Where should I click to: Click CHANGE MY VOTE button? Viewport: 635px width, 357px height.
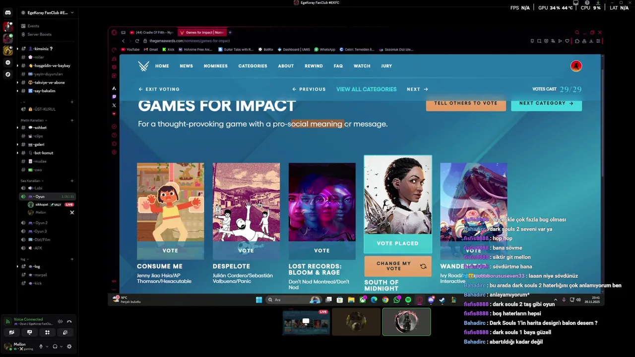click(398, 266)
